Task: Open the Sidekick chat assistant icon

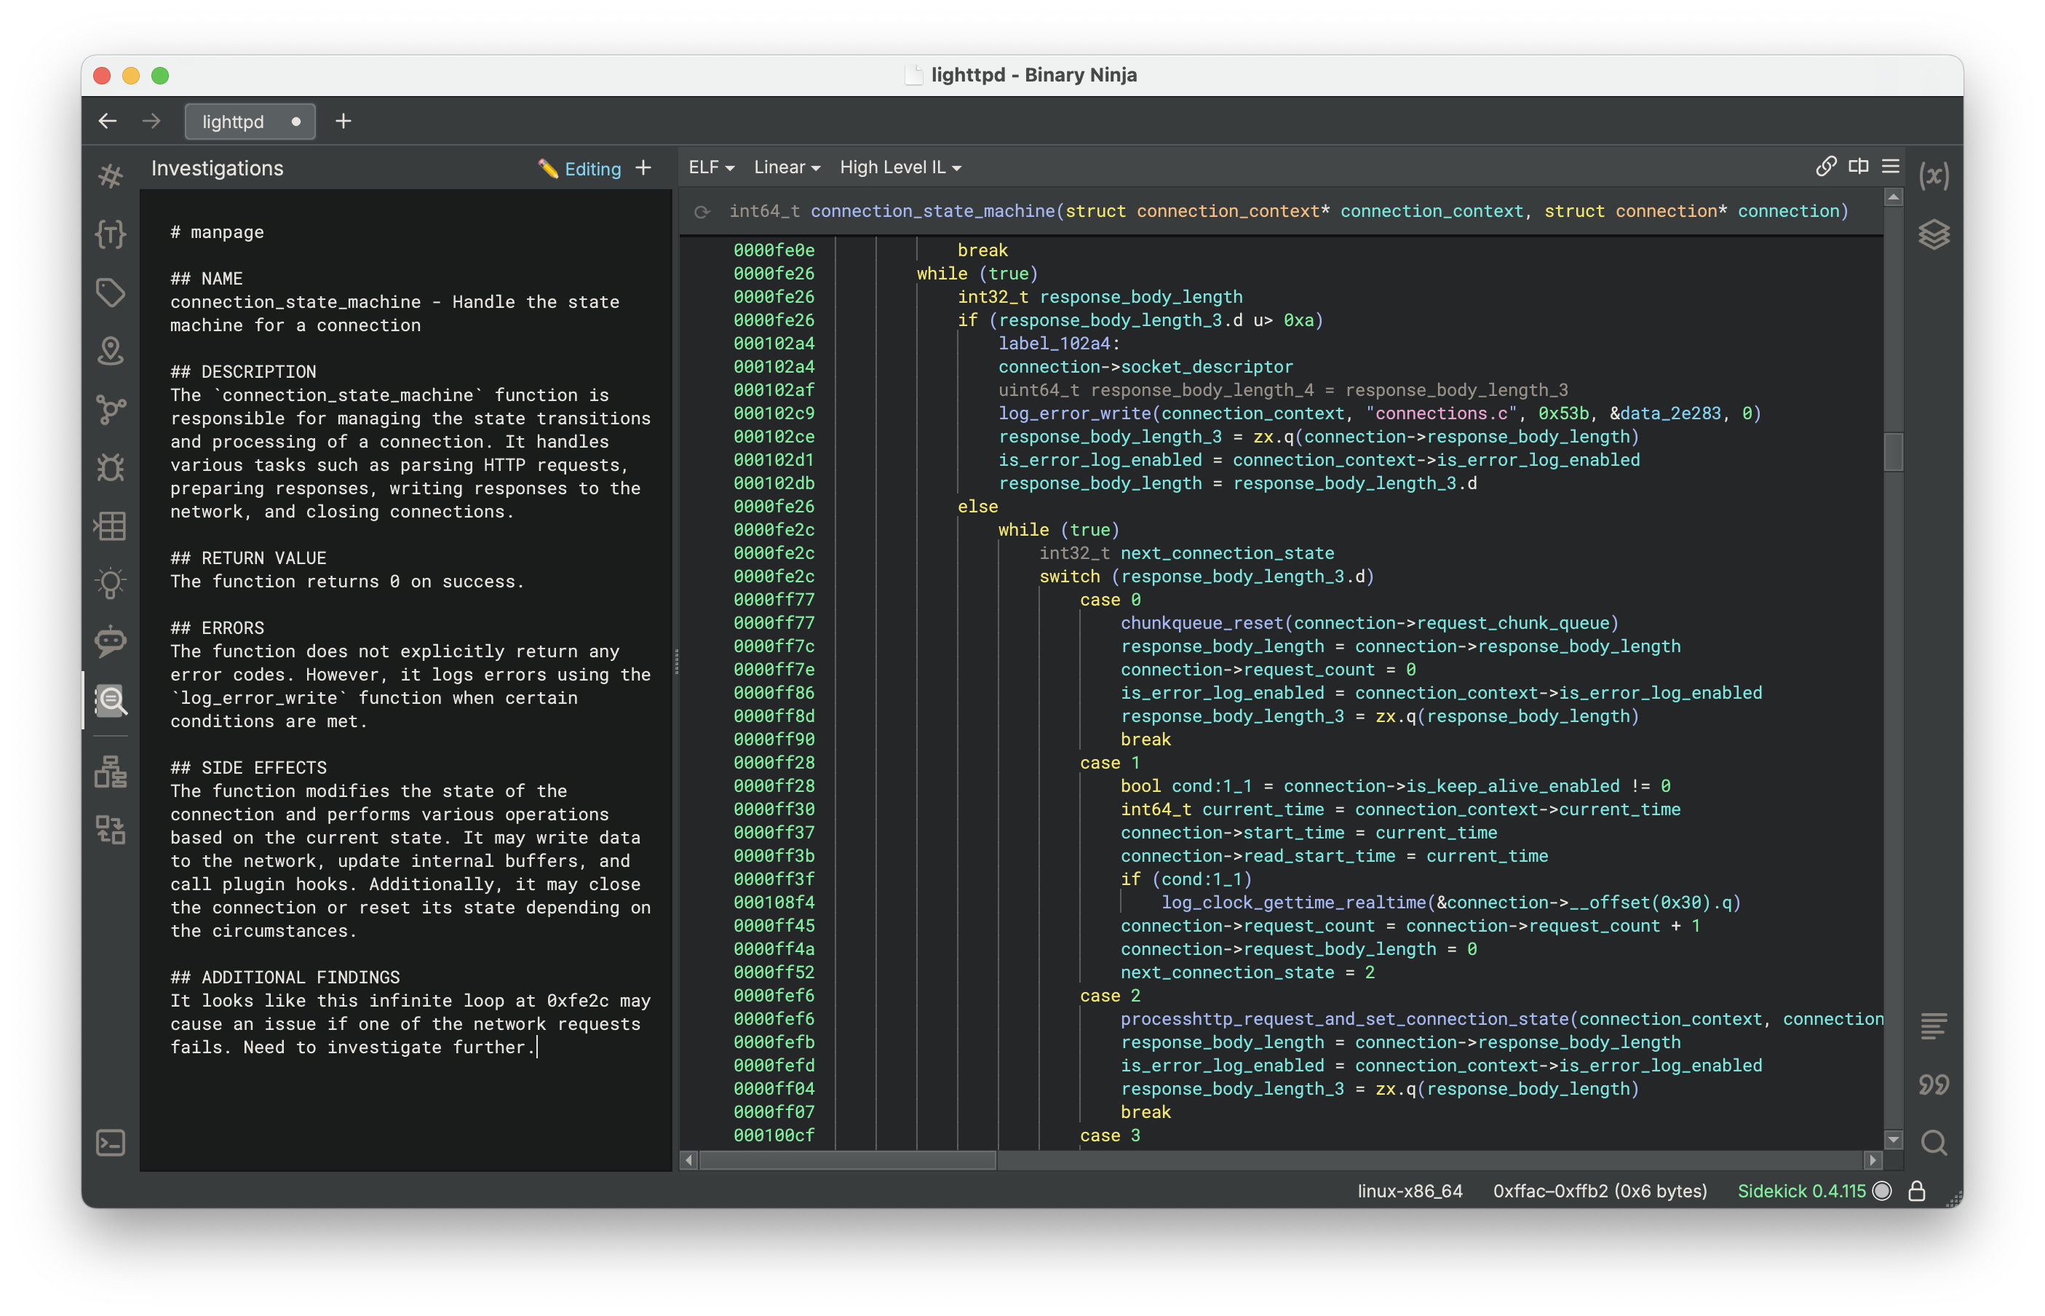Action: point(110,641)
